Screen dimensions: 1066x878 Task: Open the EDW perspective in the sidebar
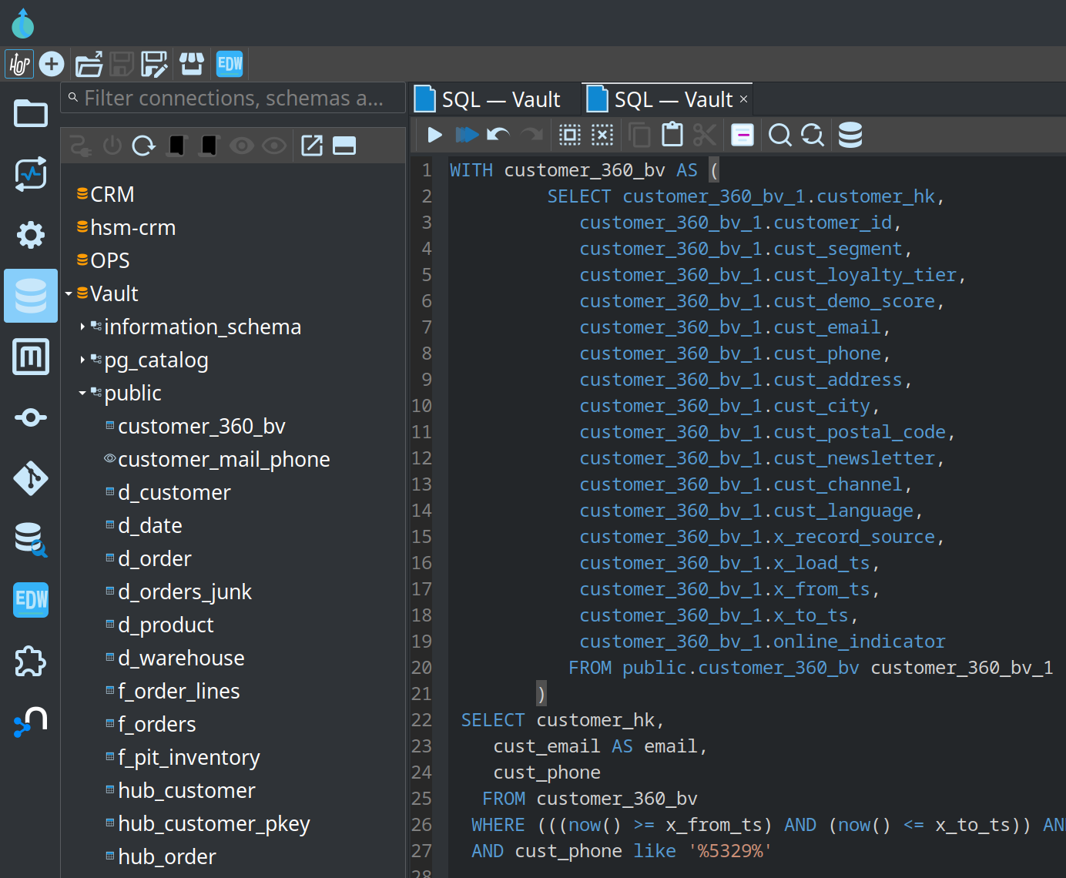[31, 600]
